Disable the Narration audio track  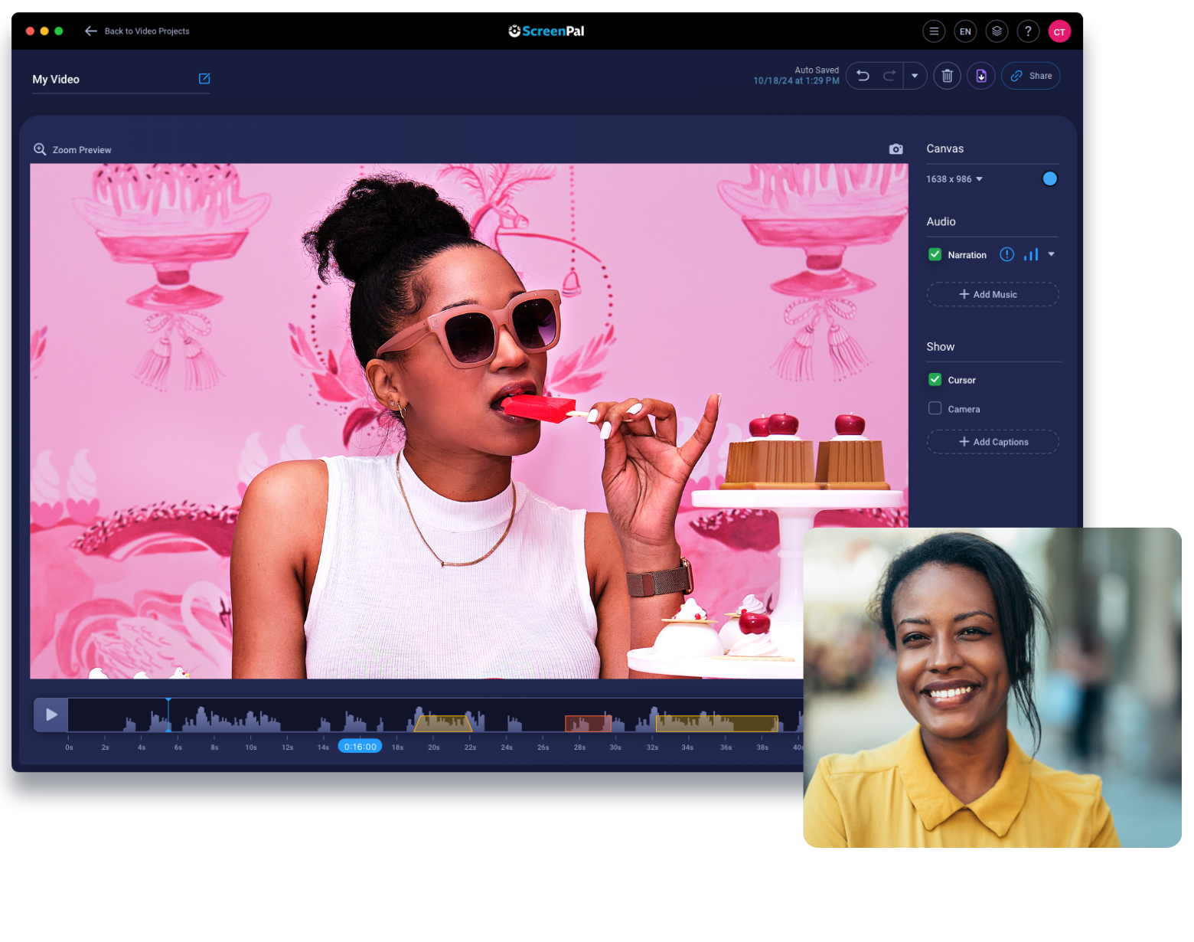tap(935, 254)
